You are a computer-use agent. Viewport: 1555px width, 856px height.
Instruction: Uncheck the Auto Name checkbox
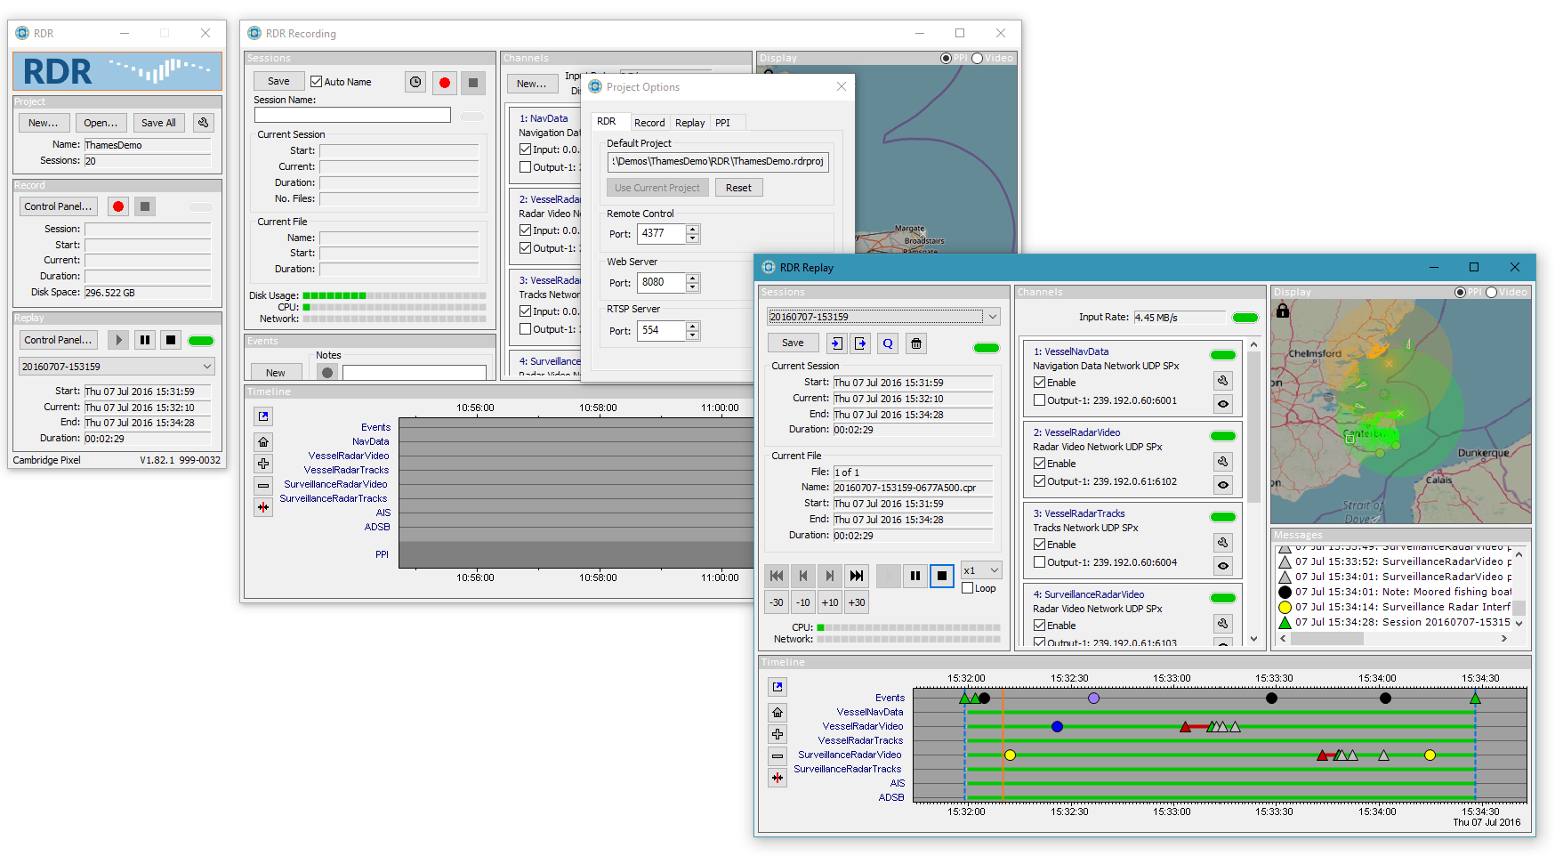click(316, 82)
